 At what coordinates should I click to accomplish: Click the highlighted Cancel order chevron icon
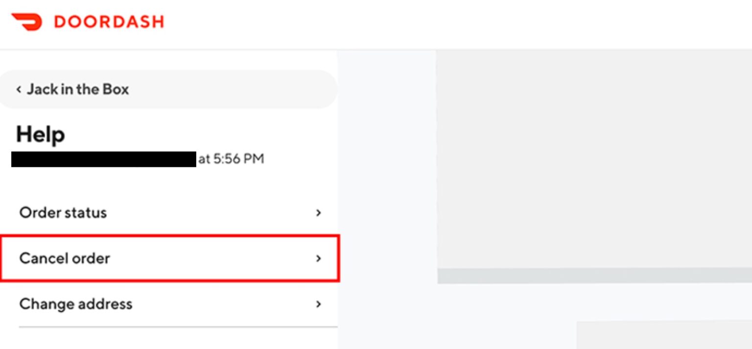[319, 258]
